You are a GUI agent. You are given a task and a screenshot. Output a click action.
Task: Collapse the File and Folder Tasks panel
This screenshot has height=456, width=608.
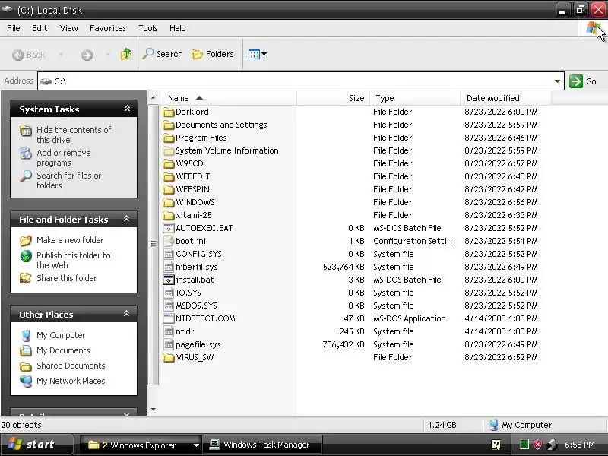coord(127,219)
